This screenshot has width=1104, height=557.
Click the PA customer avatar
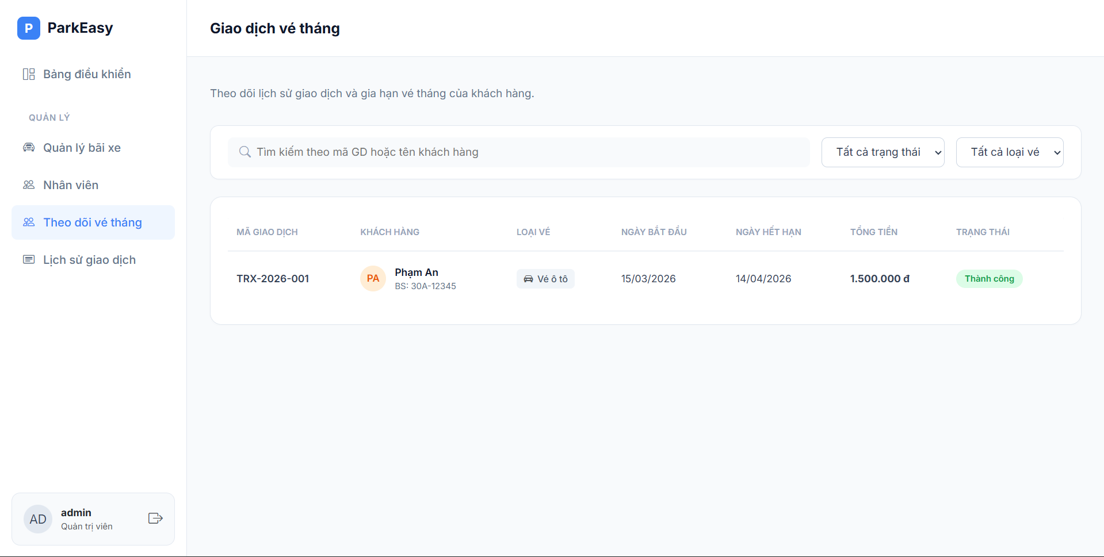(x=373, y=279)
